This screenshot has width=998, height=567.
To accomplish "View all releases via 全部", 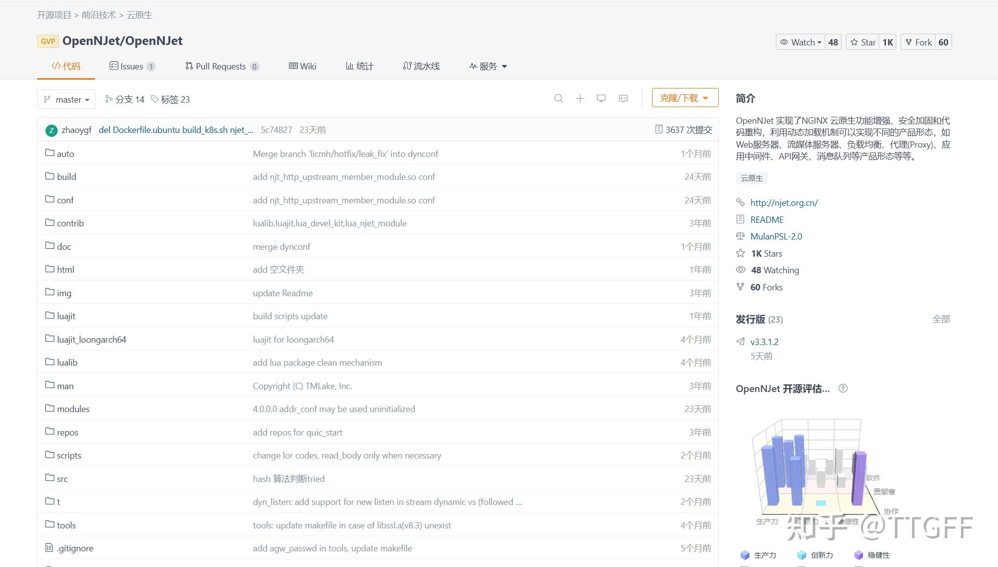I will (x=941, y=319).
